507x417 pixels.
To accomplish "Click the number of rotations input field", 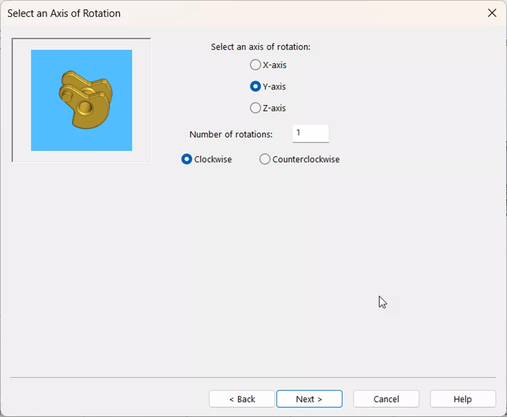I will click(x=310, y=133).
